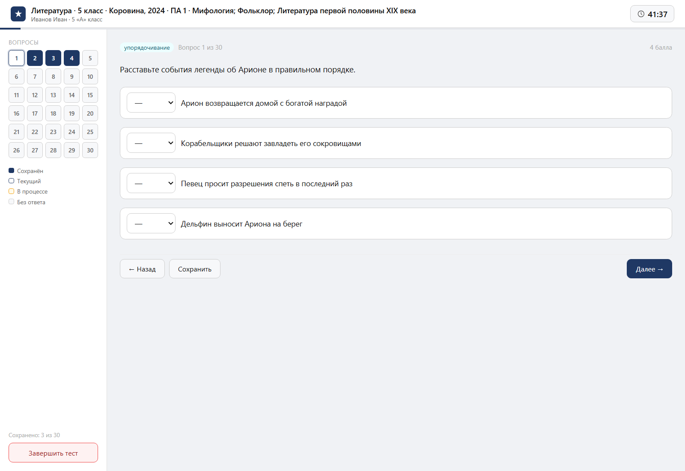
Task: Jump to last question 30
Action: click(90, 150)
